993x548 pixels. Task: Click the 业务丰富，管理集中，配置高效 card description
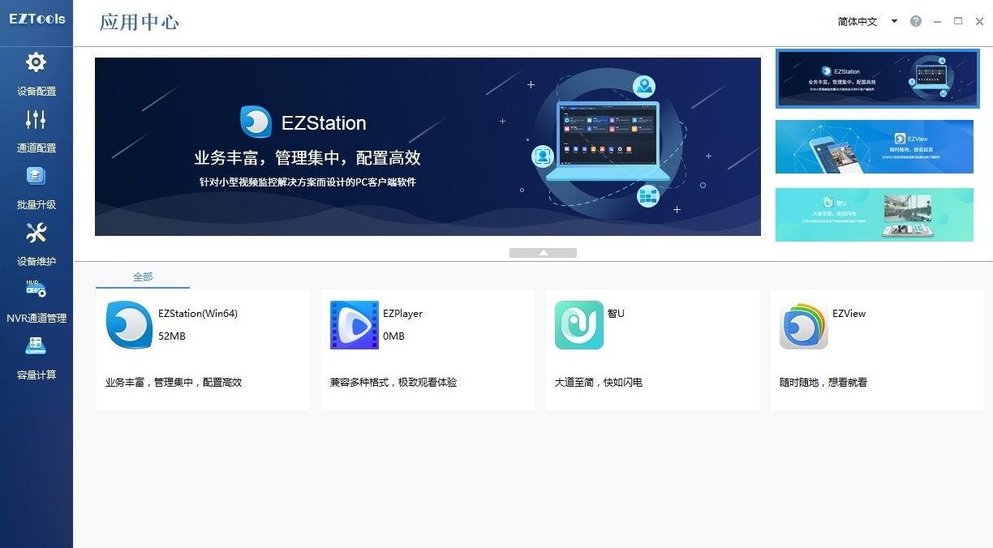(x=174, y=383)
